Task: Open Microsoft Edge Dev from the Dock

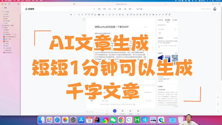Action: 161,120
